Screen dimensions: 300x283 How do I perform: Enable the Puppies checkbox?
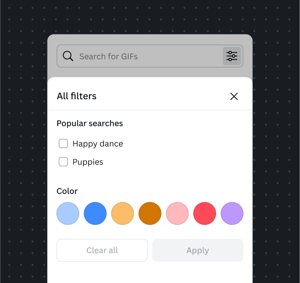pyautogui.click(x=63, y=162)
